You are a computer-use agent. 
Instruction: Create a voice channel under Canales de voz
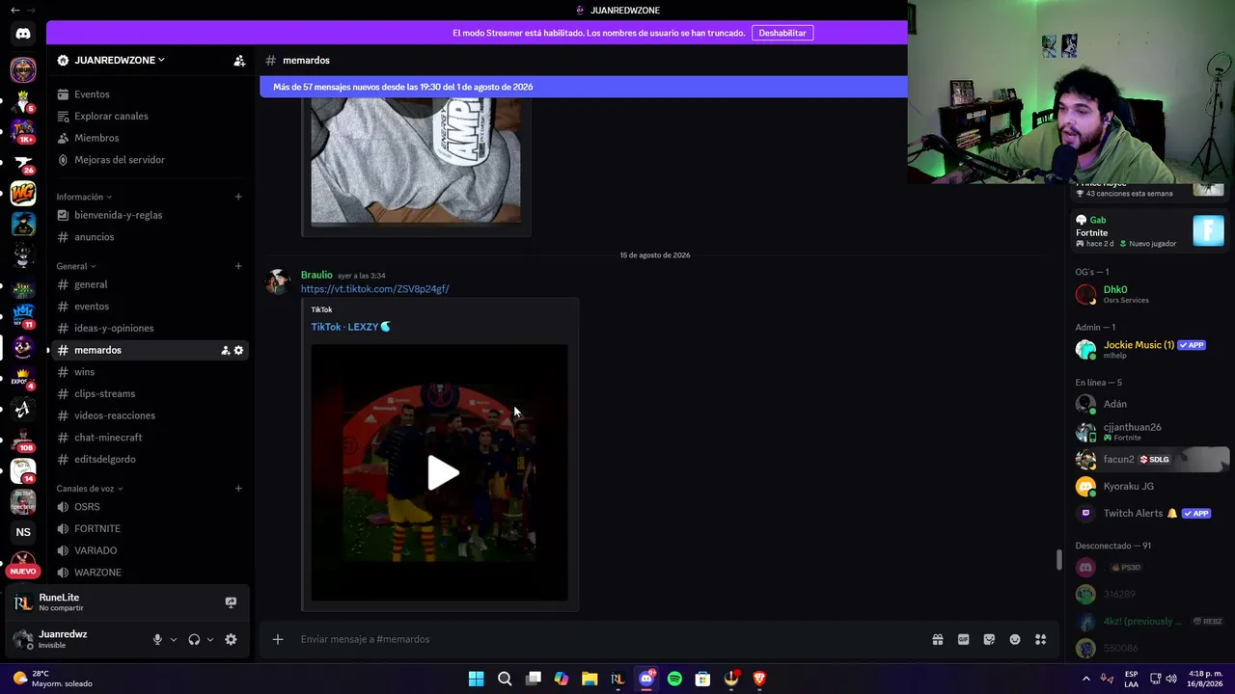[x=238, y=489]
